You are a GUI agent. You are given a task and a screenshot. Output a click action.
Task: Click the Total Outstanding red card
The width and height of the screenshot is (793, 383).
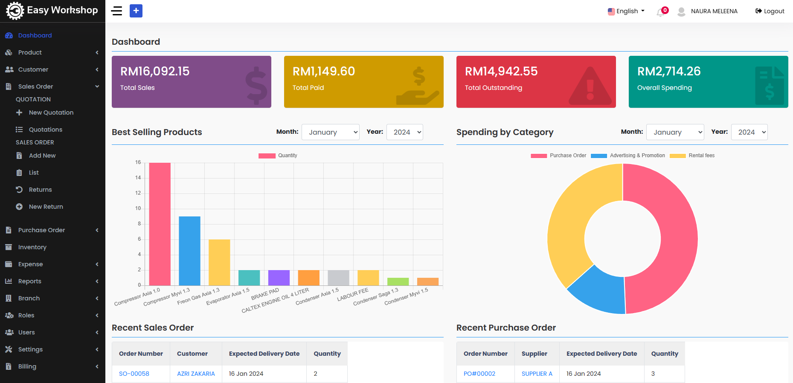[536, 82]
